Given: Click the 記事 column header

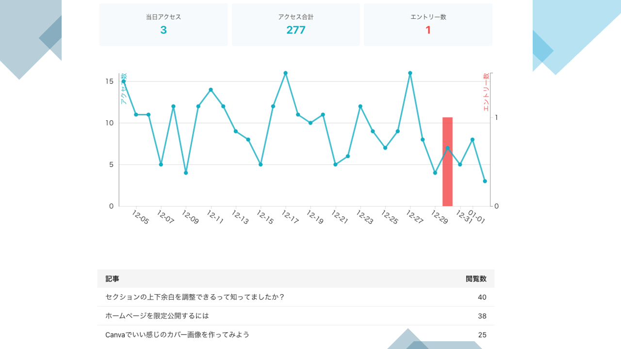Looking at the screenshot, I should 112,279.
